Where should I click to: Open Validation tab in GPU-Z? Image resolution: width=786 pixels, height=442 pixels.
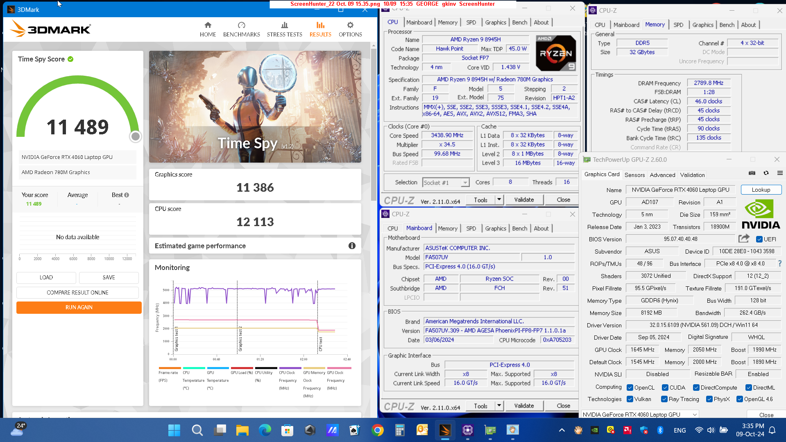pyautogui.click(x=692, y=175)
